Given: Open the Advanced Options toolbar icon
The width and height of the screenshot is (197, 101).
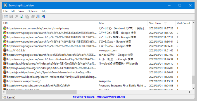Looking at the screenshot, I should (6, 17).
